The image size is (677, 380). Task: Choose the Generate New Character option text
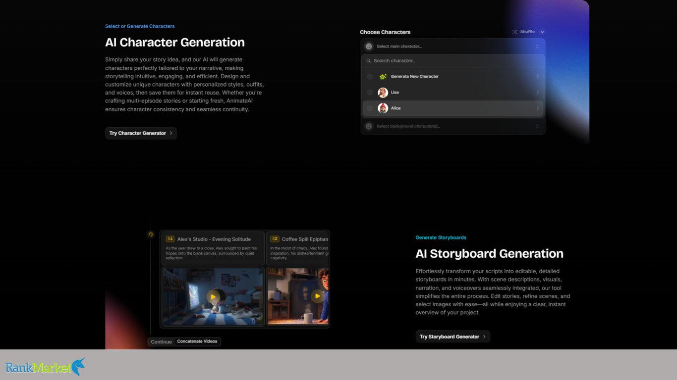[x=415, y=77]
